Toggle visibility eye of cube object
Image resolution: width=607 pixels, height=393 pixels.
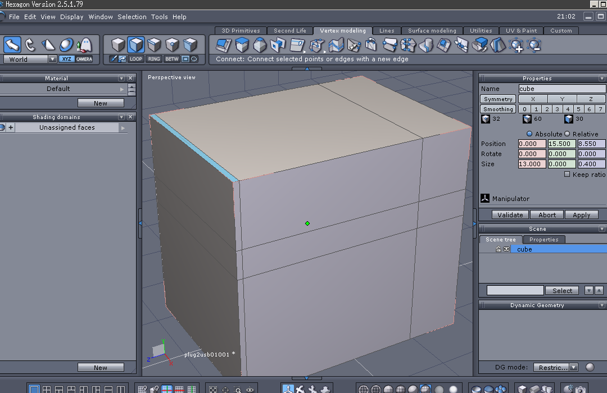click(x=506, y=249)
